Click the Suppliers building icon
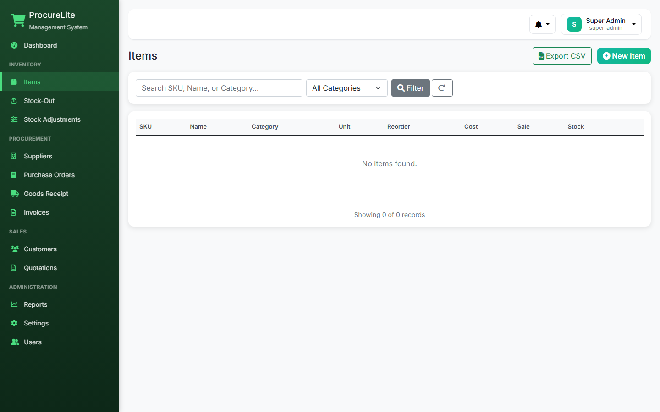Image resolution: width=660 pixels, height=412 pixels. pyautogui.click(x=14, y=156)
